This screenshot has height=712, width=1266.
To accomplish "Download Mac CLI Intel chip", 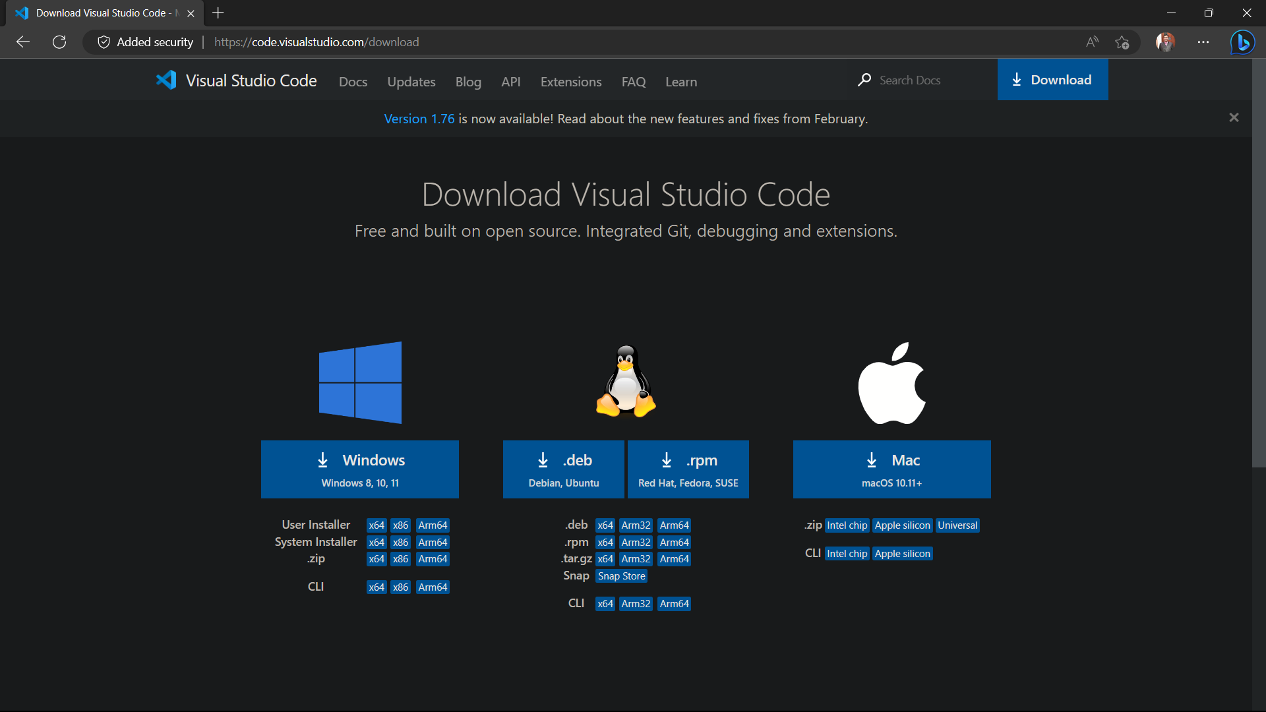I will 847,554.
